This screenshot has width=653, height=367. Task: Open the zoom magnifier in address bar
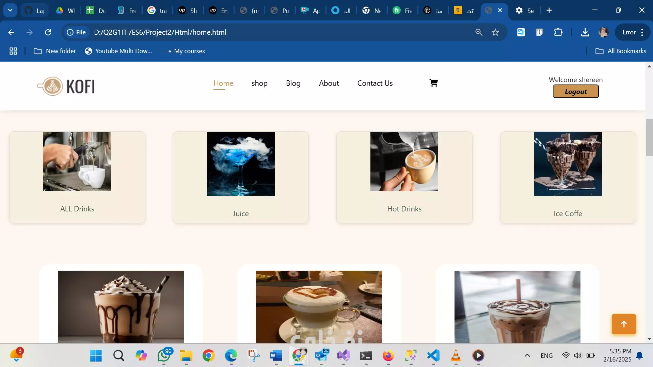point(479,32)
